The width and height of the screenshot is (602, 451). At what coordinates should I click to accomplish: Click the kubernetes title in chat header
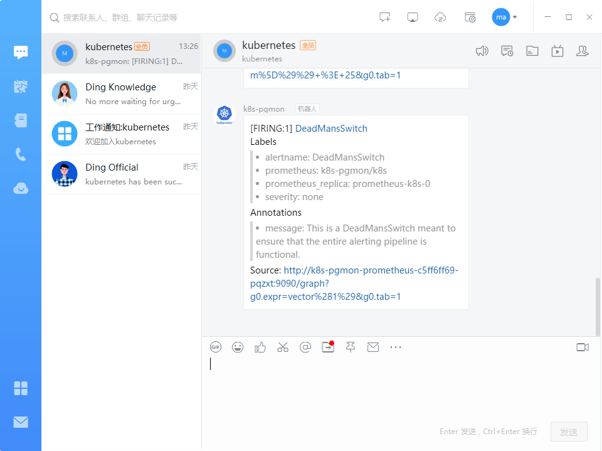[269, 45]
